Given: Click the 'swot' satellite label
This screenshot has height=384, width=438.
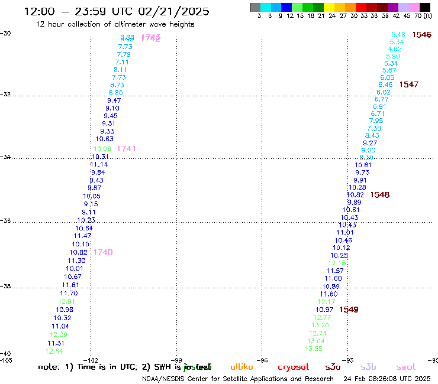Looking at the screenshot, I should pos(406,367).
